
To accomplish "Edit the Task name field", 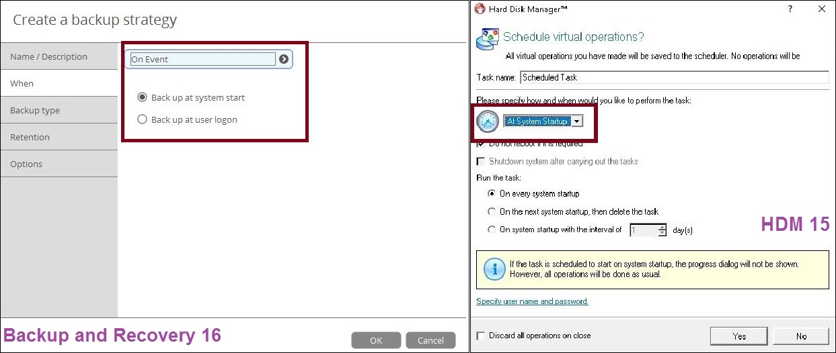I will pos(675,77).
